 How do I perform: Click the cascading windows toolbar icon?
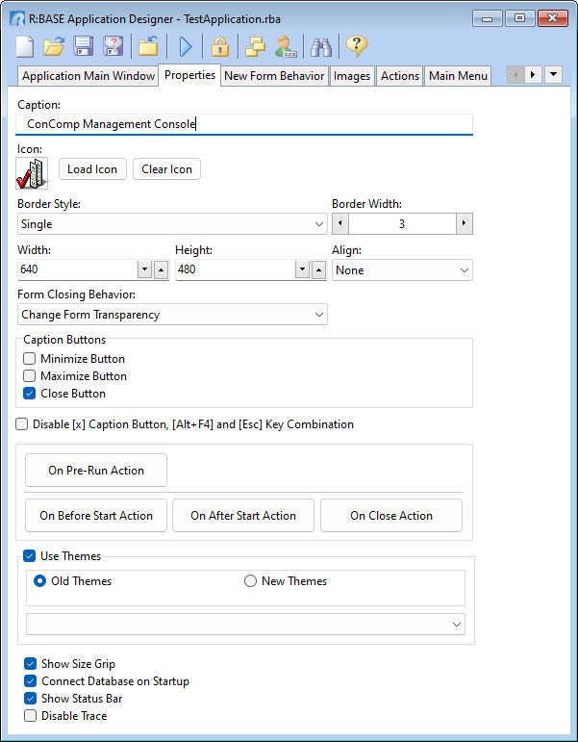[x=256, y=46]
